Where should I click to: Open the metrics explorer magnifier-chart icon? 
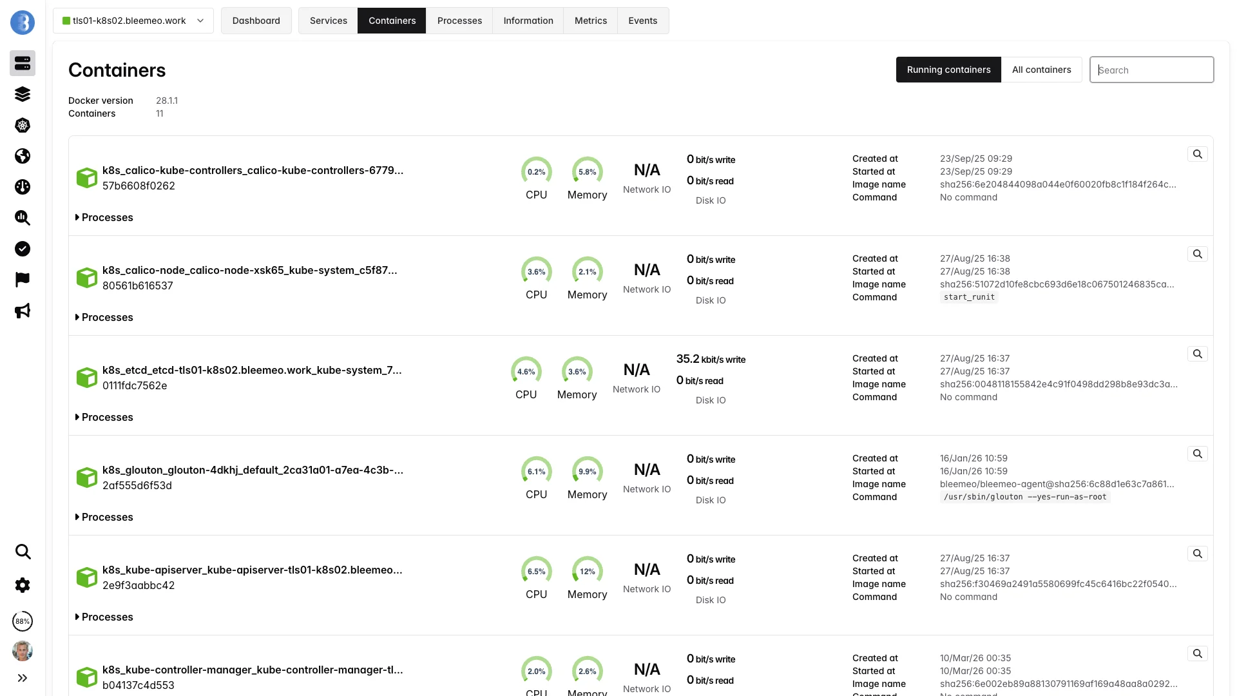(23, 218)
